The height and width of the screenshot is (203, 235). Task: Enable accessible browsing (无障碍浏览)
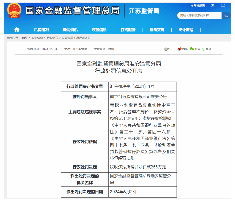click(x=198, y=5)
